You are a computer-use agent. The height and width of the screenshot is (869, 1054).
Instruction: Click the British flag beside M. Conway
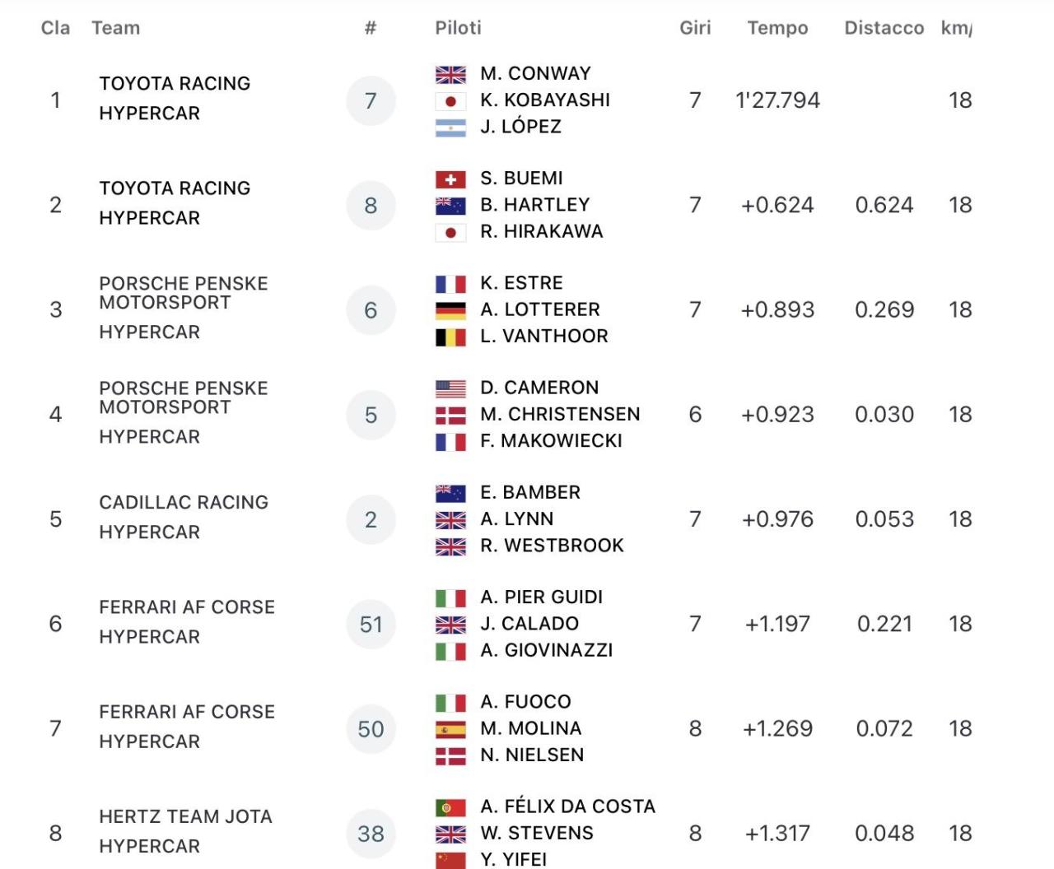[x=450, y=75]
